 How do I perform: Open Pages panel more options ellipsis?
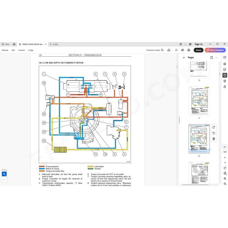coord(216,58)
